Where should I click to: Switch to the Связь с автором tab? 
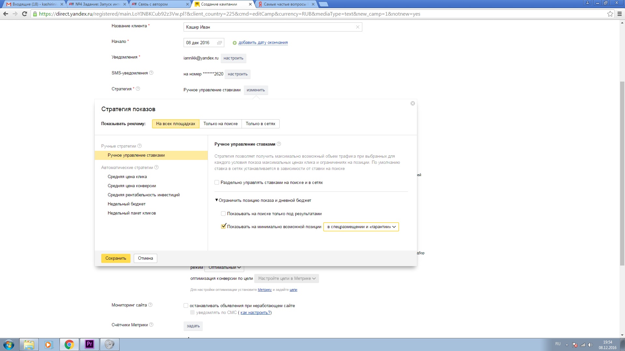point(160,4)
